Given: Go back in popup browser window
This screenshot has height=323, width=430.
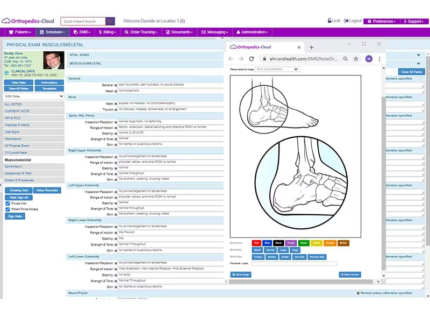Looking at the screenshot, I should (x=231, y=59).
